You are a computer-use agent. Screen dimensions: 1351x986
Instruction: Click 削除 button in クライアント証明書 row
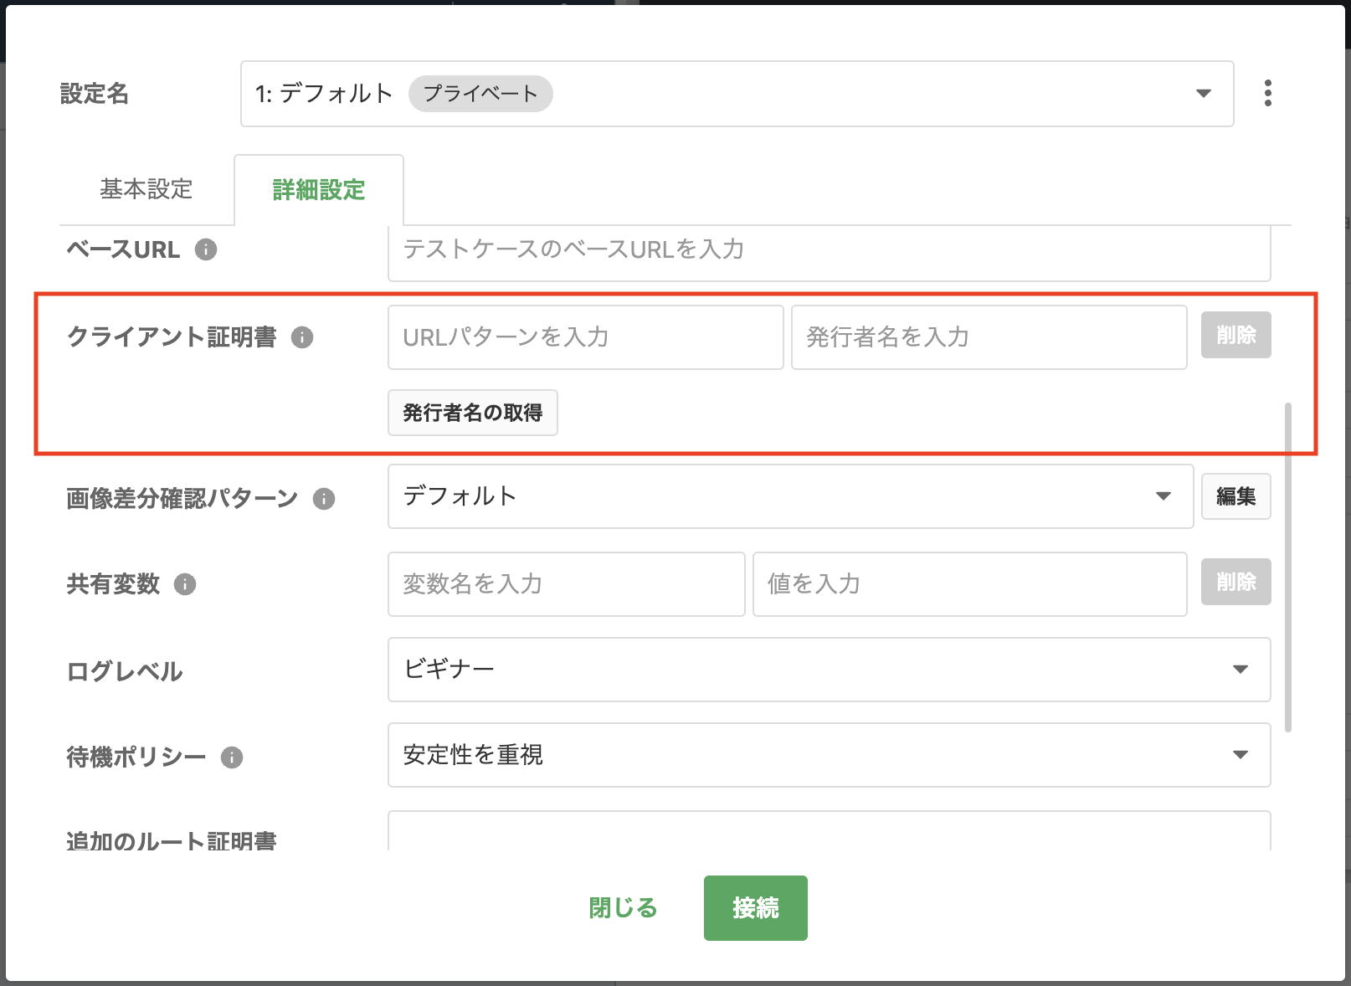pos(1236,335)
